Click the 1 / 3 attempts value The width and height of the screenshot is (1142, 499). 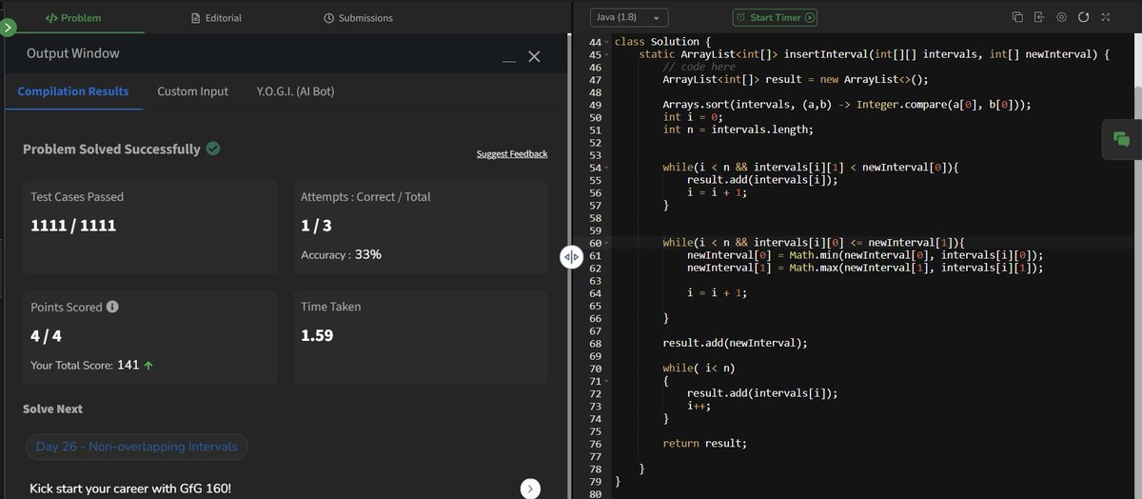coord(316,226)
